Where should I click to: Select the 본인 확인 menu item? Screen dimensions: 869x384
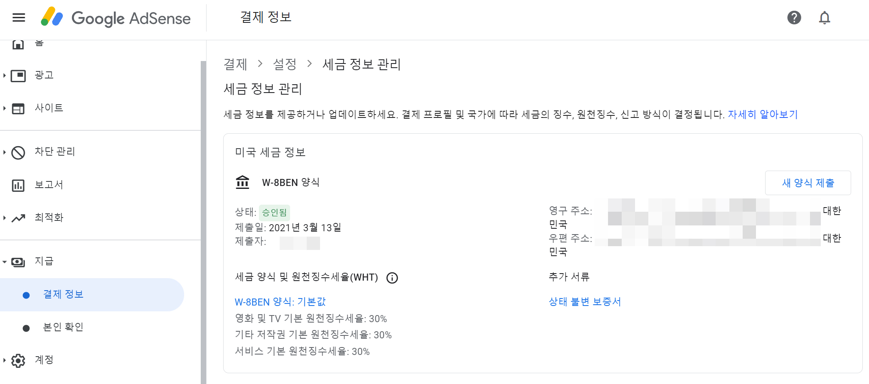tap(63, 327)
